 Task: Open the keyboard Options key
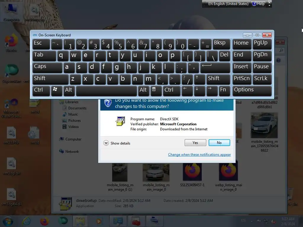tap(252, 91)
